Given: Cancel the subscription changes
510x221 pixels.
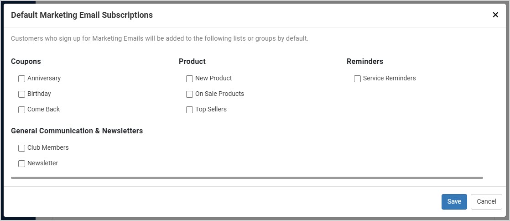Looking at the screenshot, I should pos(486,201).
